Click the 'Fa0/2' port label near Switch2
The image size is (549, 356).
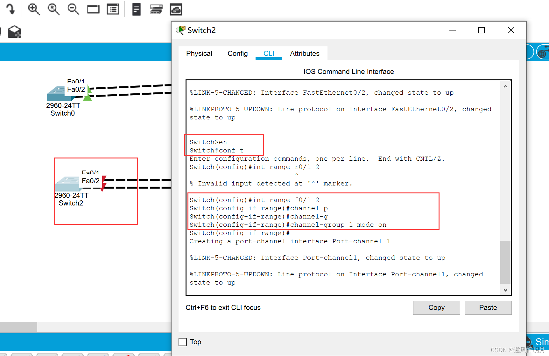[x=91, y=181]
